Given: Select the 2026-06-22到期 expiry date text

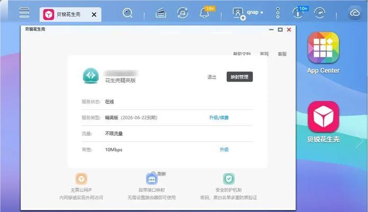Looking at the screenshot, I should (139, 118).
